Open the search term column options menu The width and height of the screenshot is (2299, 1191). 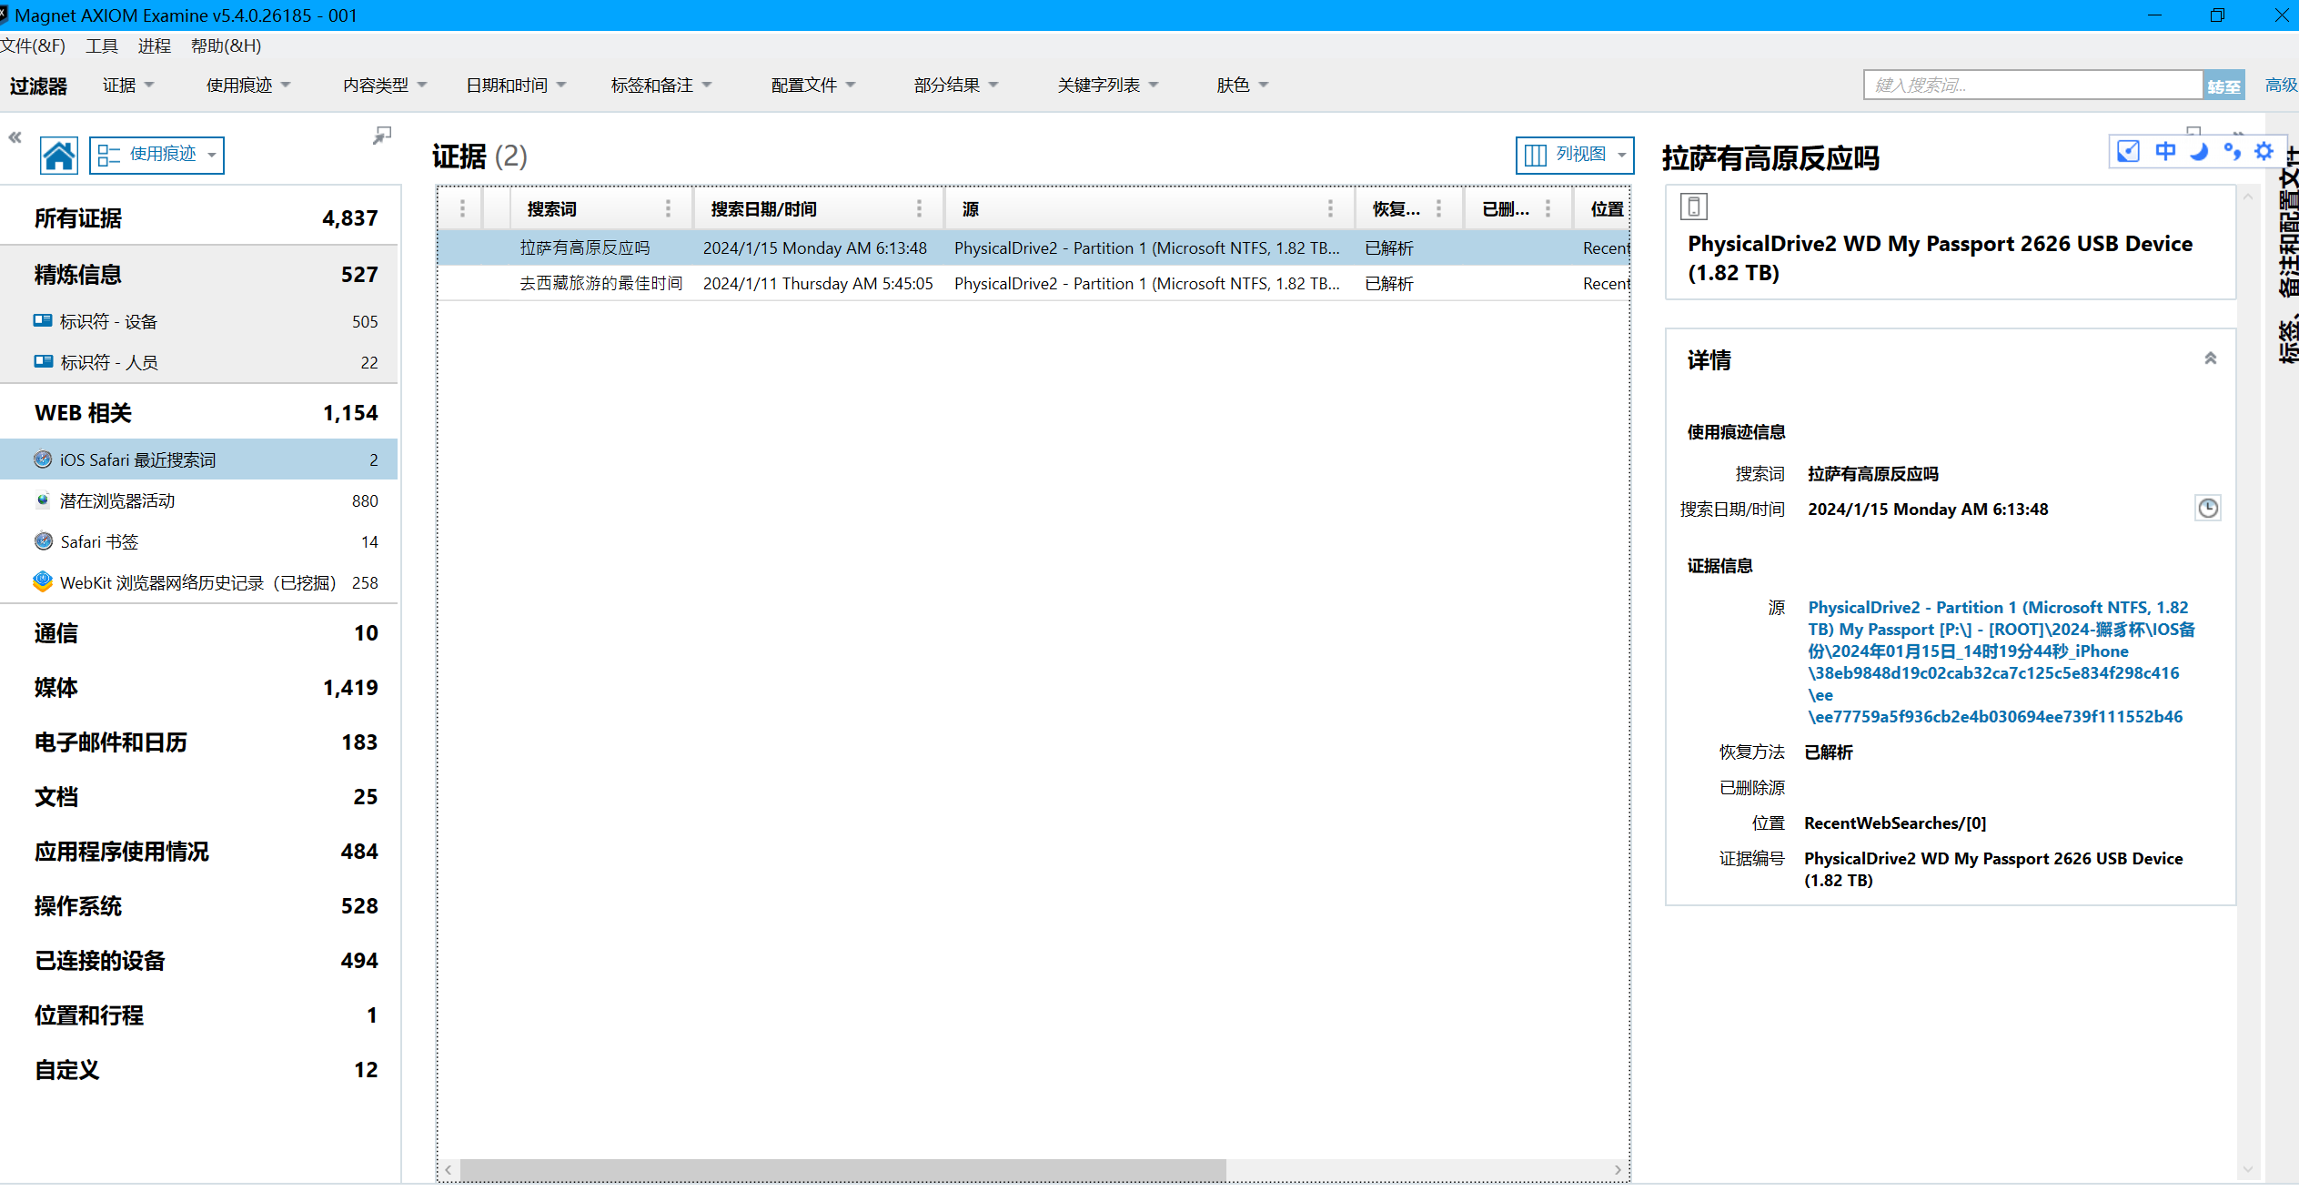click(668, 209)
